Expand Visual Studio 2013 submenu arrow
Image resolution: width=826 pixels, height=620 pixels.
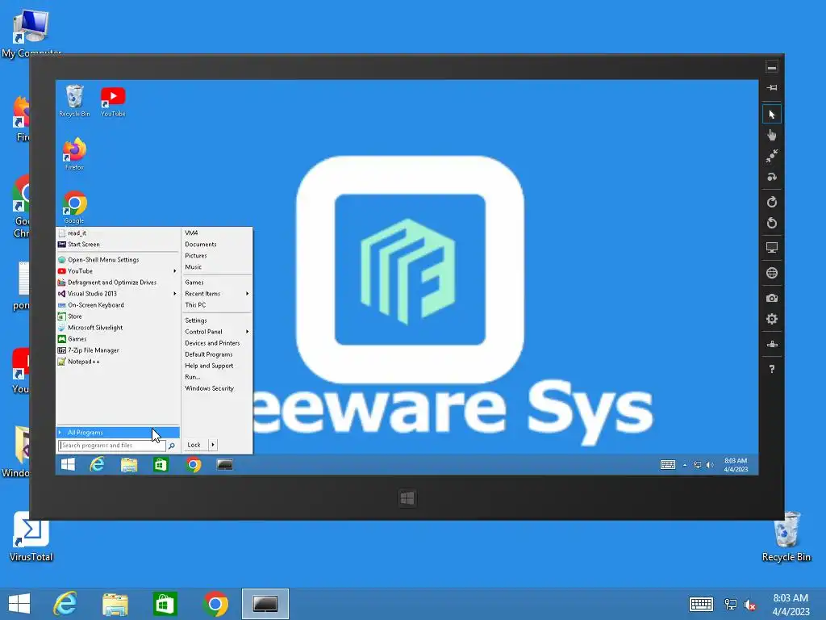175,294
